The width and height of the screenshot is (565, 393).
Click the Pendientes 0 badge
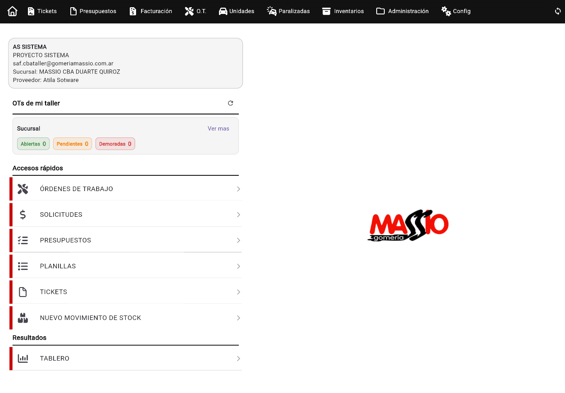click(73, 144)
